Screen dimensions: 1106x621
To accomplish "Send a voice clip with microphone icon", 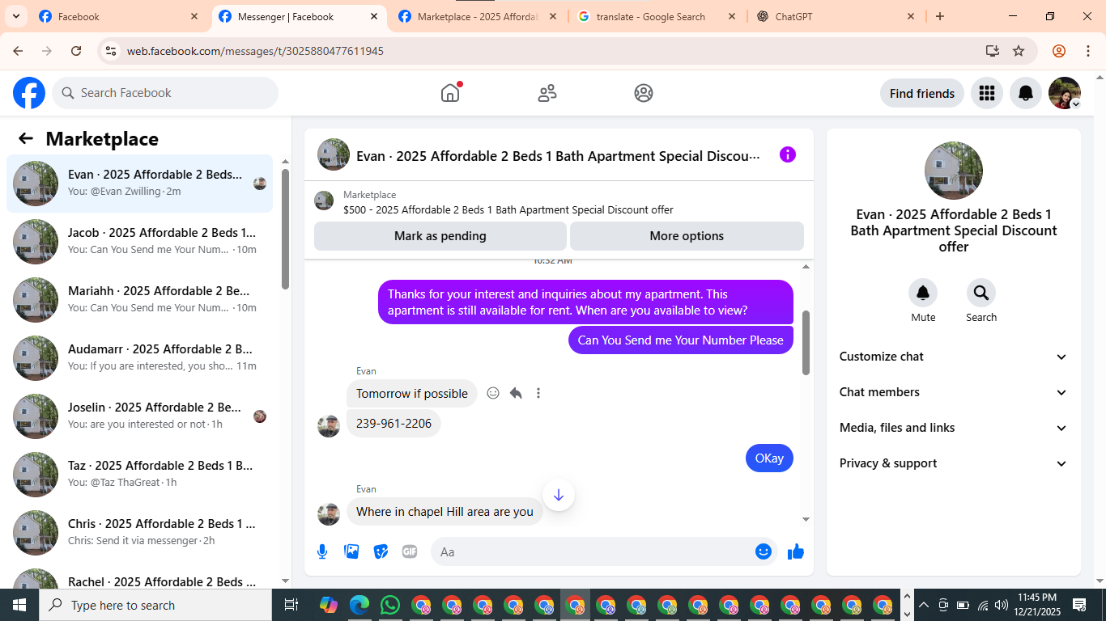I will (322, 551).
